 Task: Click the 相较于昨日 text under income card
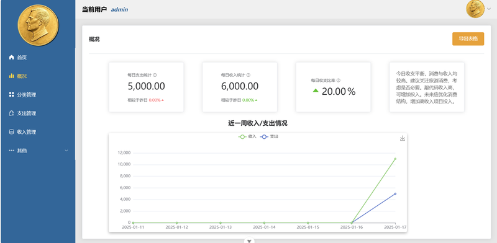coord(231,100)
